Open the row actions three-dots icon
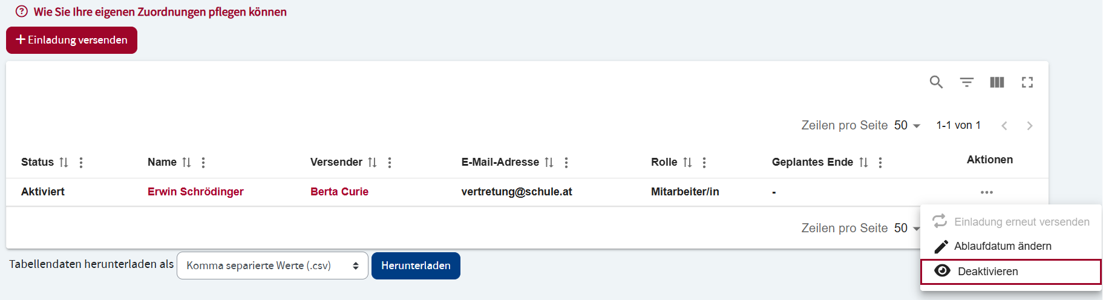Screen dimensions: 1103x300 pyautogui.click(x=987, y=192)
